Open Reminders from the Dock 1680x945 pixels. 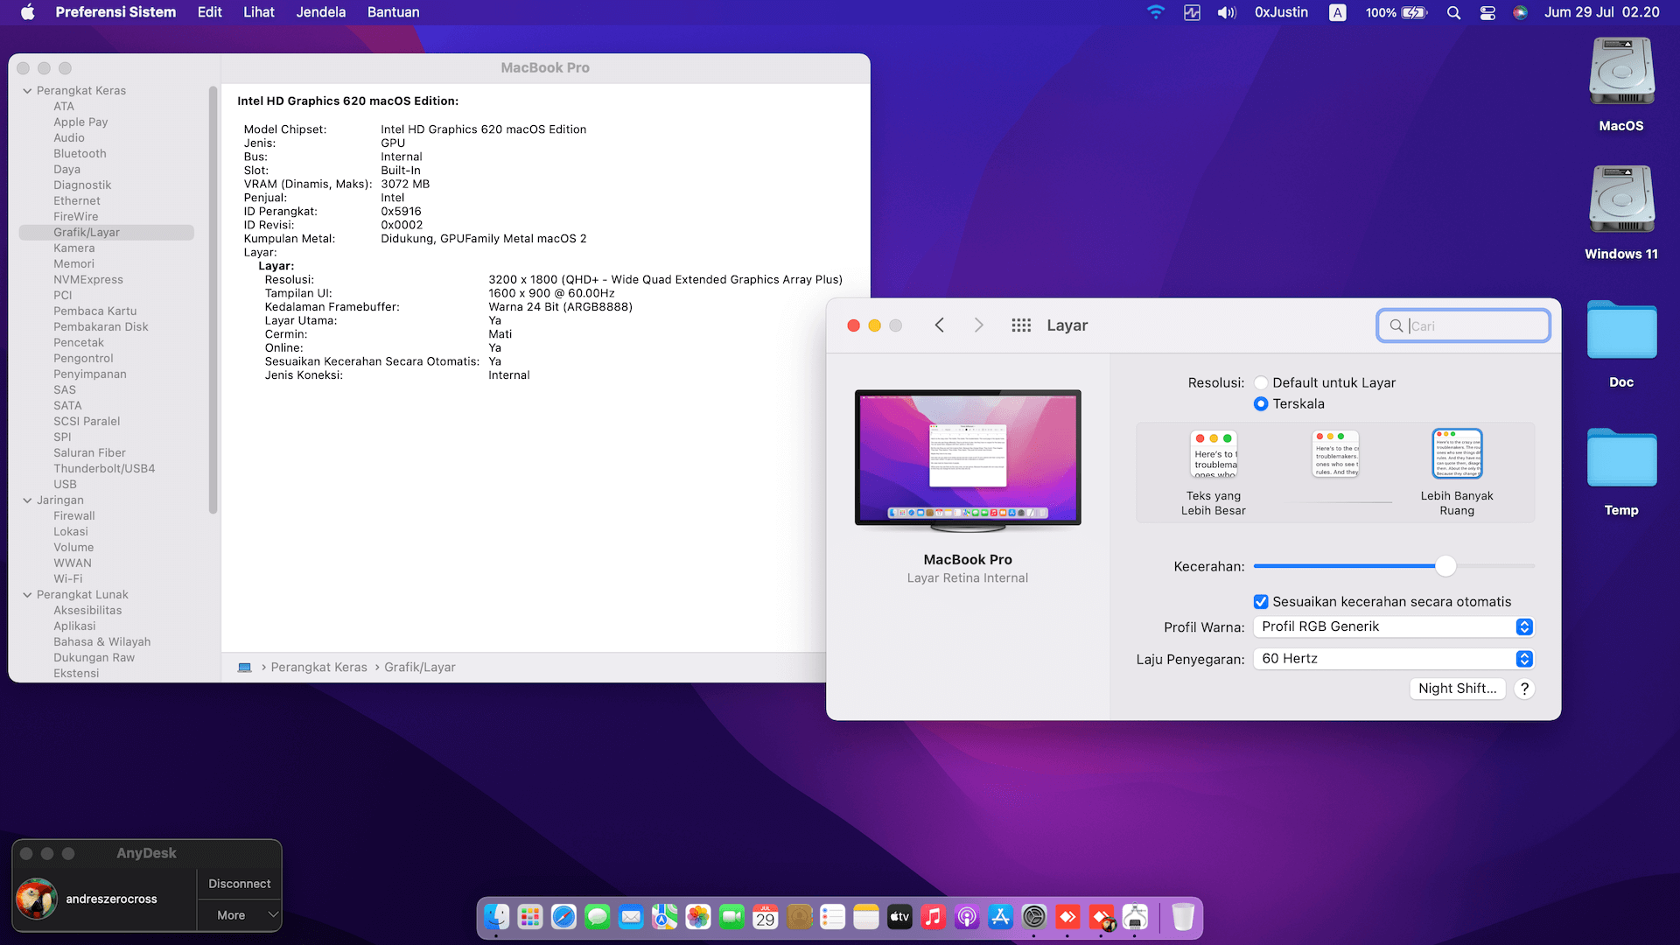[833, 917]
